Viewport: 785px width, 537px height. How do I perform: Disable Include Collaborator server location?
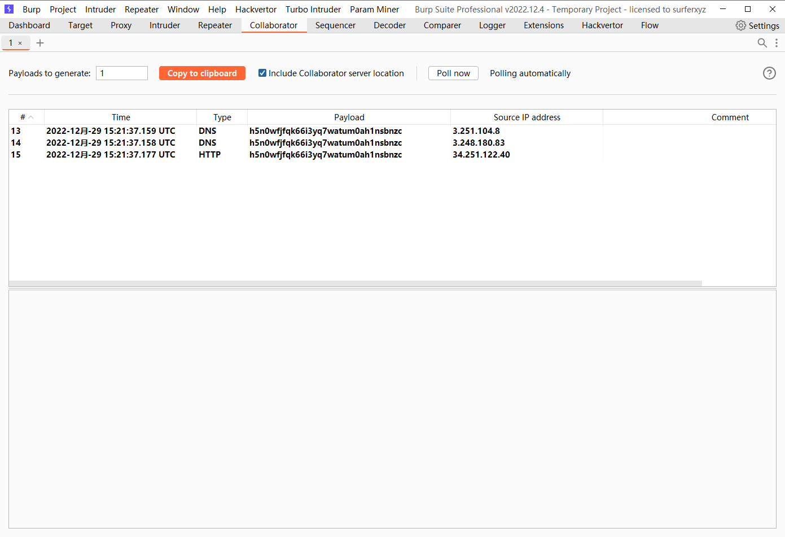tap(262, 73)
